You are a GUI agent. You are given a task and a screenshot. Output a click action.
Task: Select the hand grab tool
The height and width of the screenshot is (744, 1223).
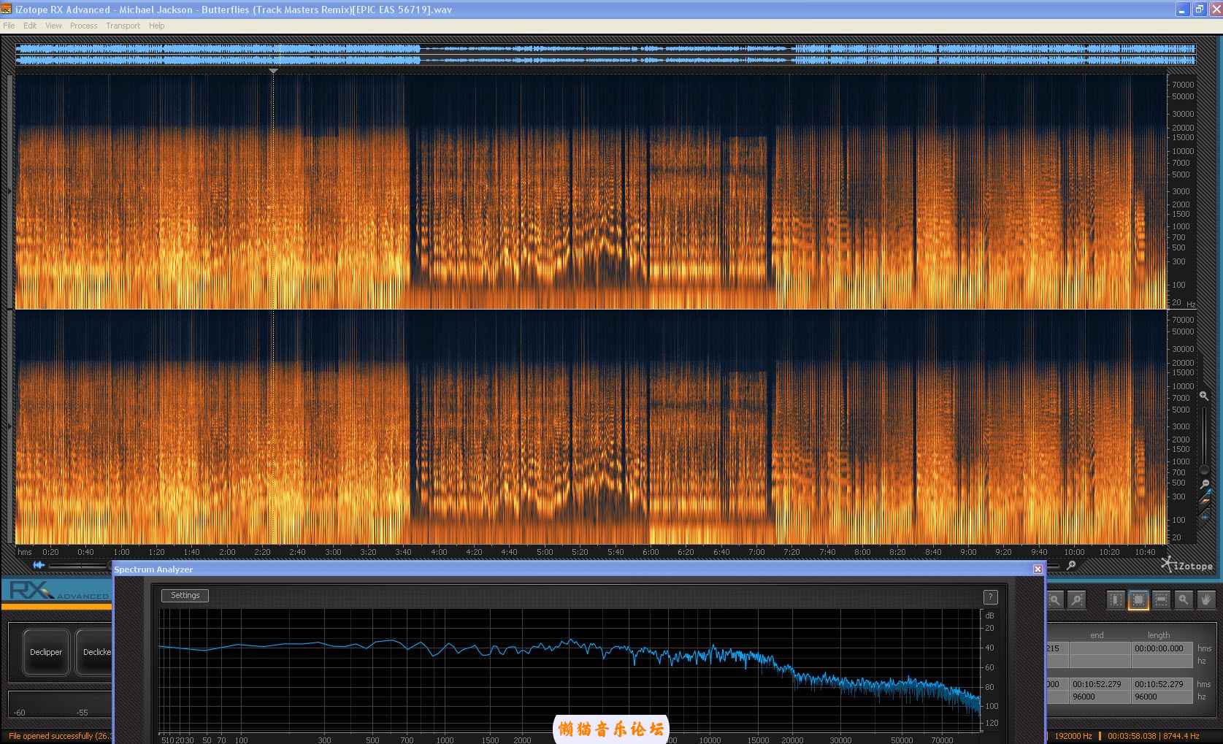pyautogui.click(x=1206, y=599)
